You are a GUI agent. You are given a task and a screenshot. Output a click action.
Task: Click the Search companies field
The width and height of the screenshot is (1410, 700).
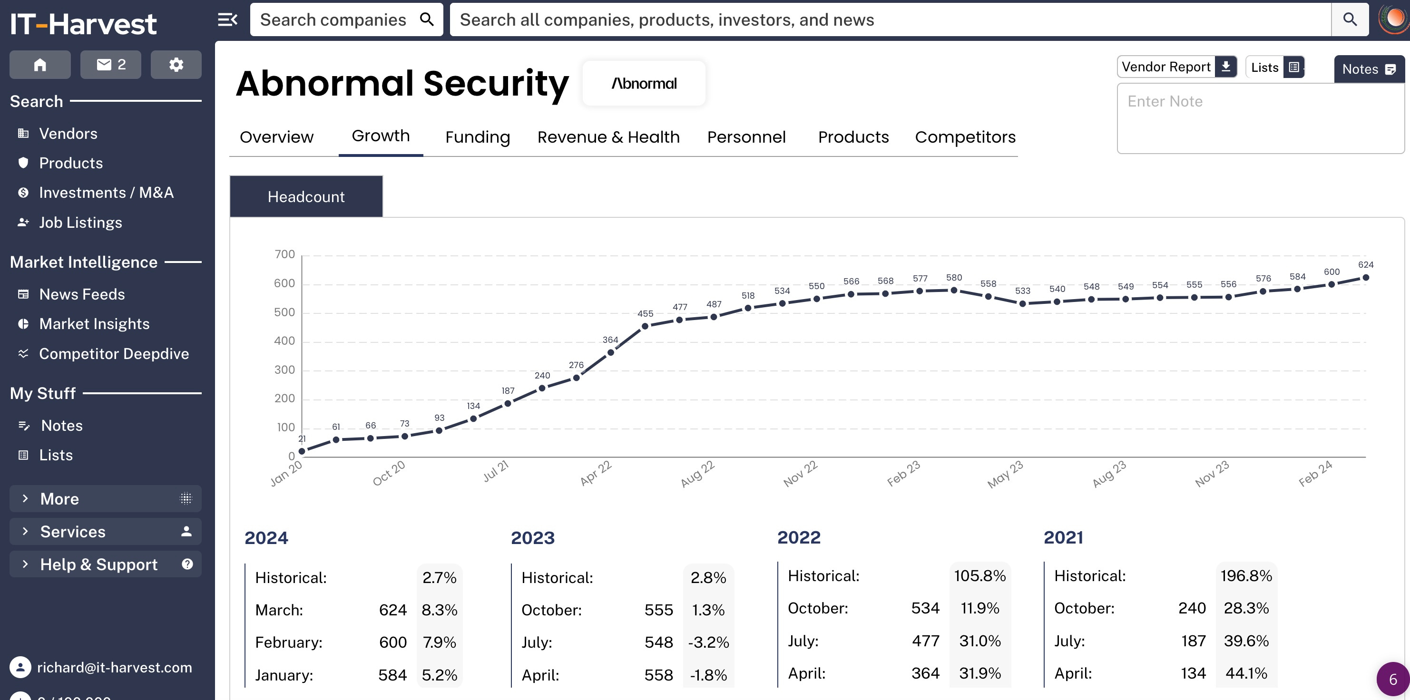point(334,19)
